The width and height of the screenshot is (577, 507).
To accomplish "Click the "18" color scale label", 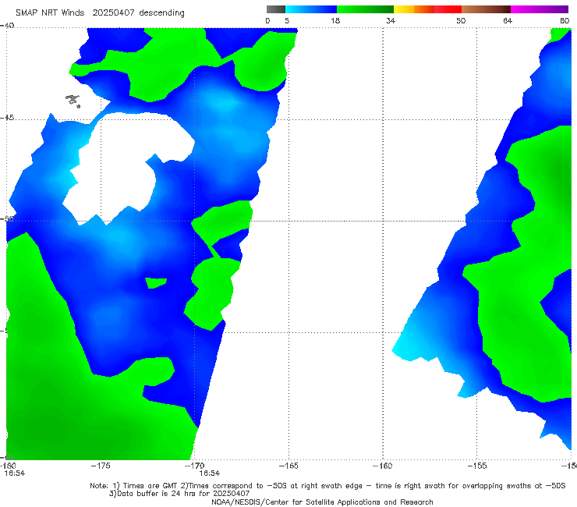I will tap(335, 20).
